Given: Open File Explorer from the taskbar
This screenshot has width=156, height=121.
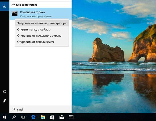Looking at the screenshot, I should click(x=43, y=117).
